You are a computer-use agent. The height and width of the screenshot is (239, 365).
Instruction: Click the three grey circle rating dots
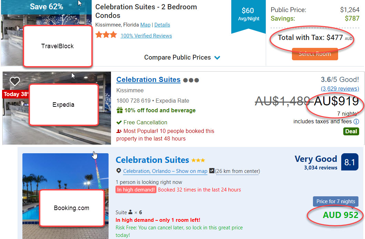191,80
